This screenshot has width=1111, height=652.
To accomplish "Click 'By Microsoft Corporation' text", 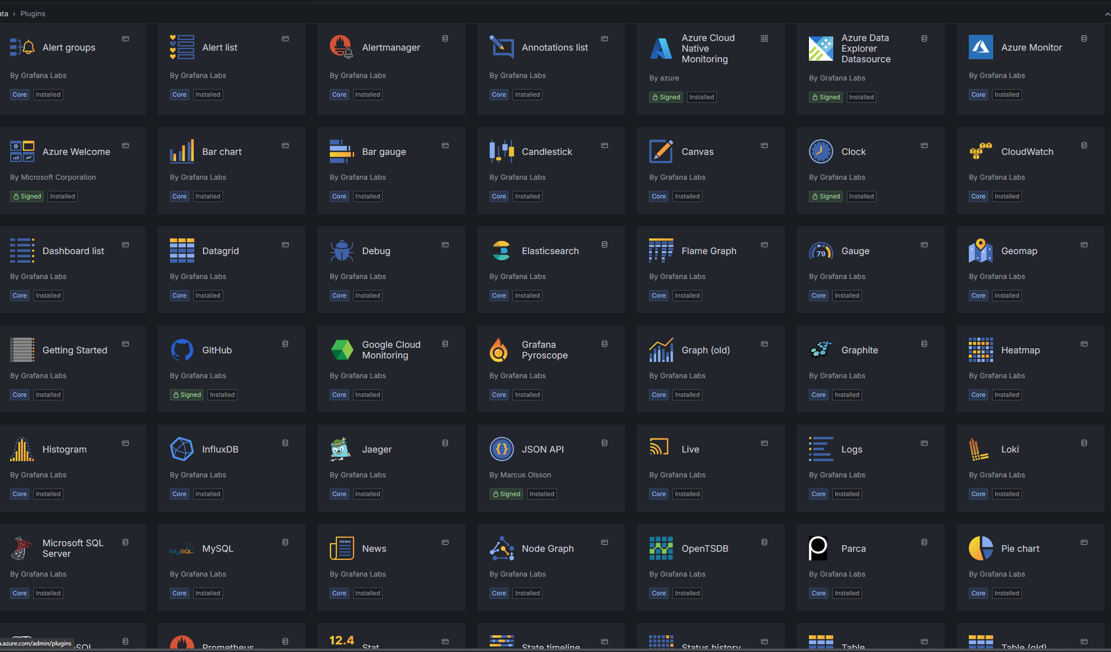I will [x=53, y=177].
